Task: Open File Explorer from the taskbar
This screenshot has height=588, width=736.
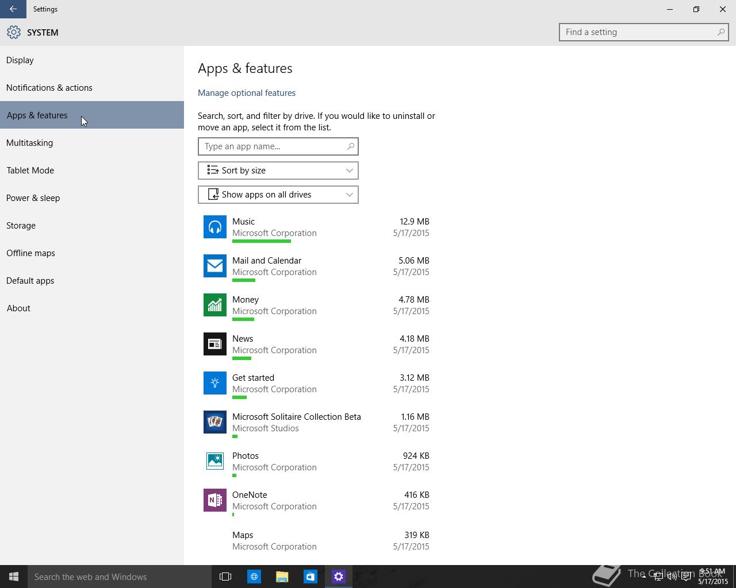Action: [x=282, y=577]
